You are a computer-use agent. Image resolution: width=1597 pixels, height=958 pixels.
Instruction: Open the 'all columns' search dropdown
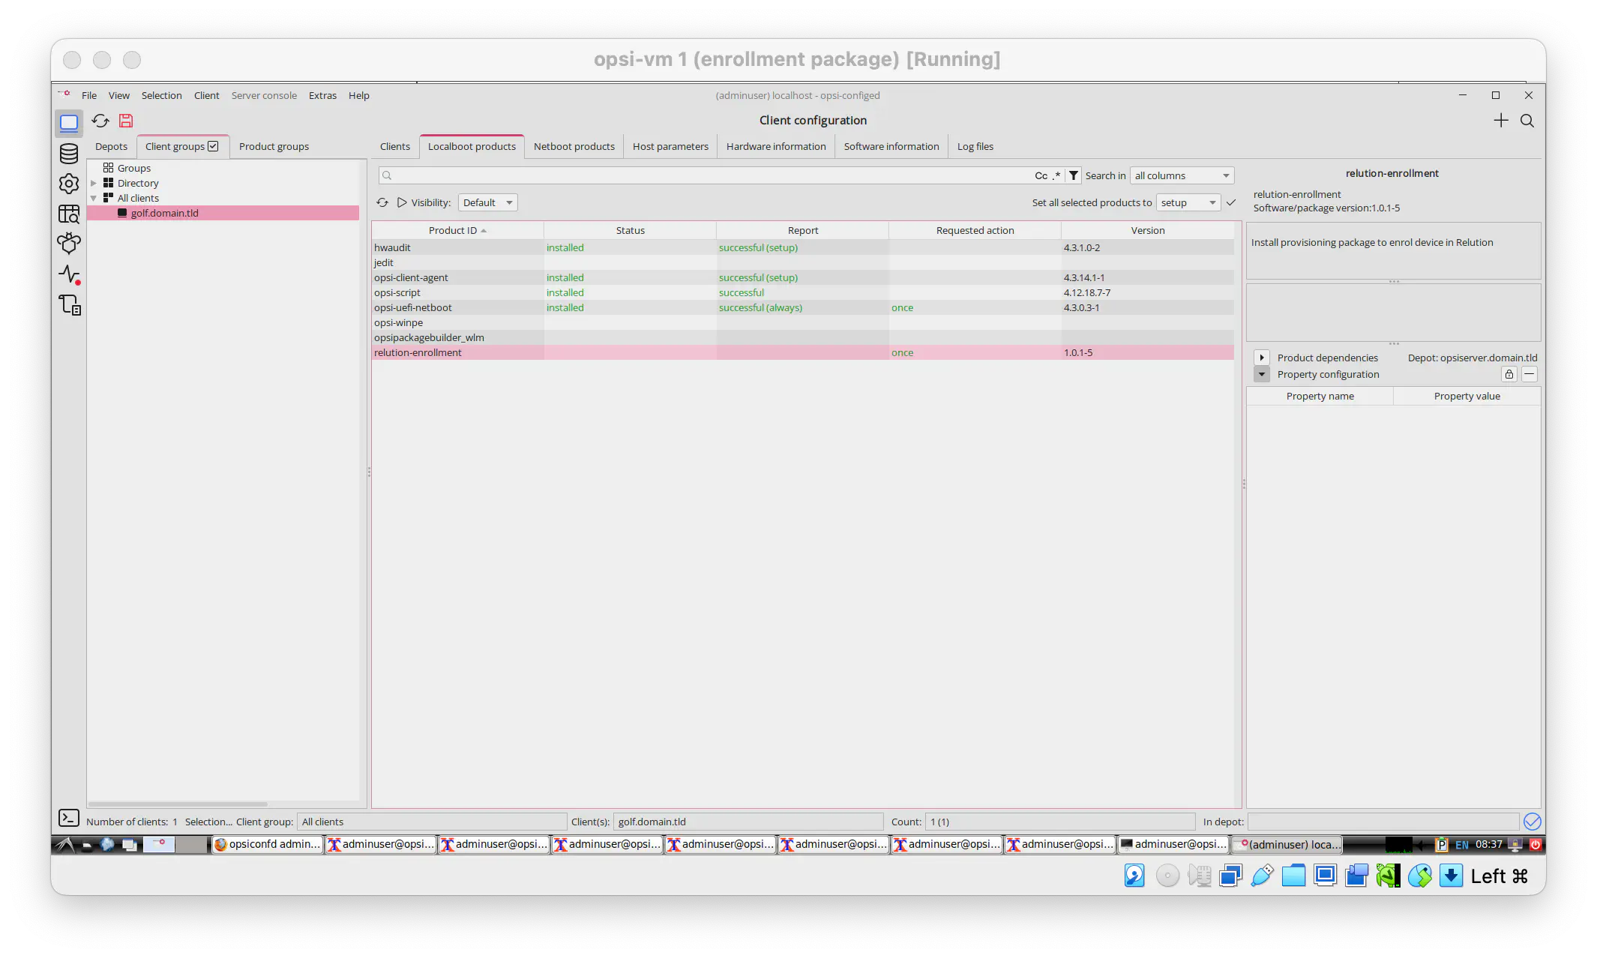pyautogui.click(x=1182, y=175)
